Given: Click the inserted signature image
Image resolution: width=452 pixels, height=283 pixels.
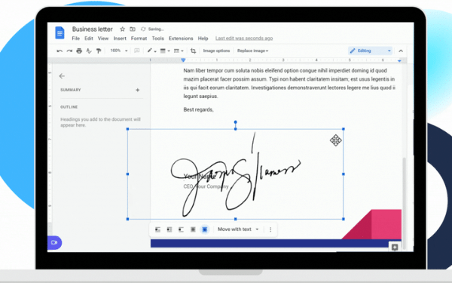Looking at the screenshot, I should [236, 174].
